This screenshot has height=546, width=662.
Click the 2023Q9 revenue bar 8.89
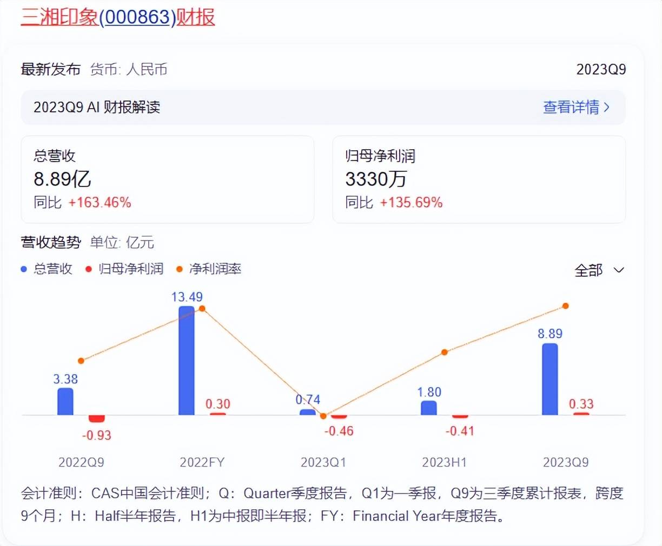(550, 379)
